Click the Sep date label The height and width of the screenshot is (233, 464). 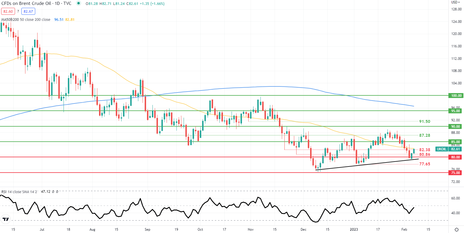[x=148, y=230]
